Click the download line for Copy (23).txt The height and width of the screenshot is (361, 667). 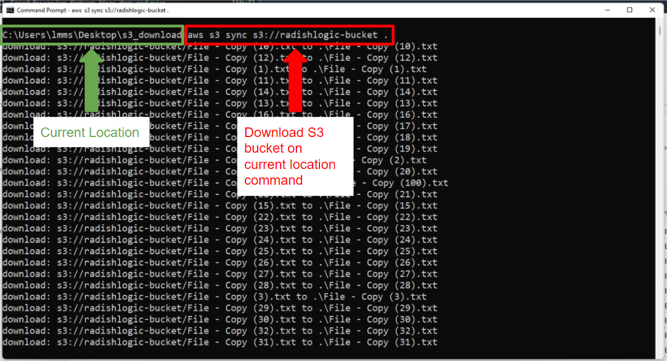[x=220, y=229]
